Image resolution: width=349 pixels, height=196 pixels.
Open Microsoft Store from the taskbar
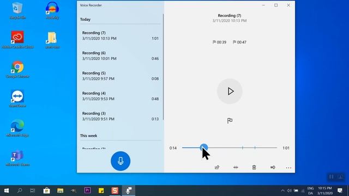[46, 191]
